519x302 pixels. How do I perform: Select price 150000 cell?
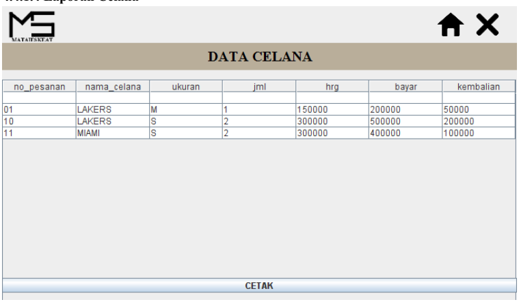click(x=332, y=109)
